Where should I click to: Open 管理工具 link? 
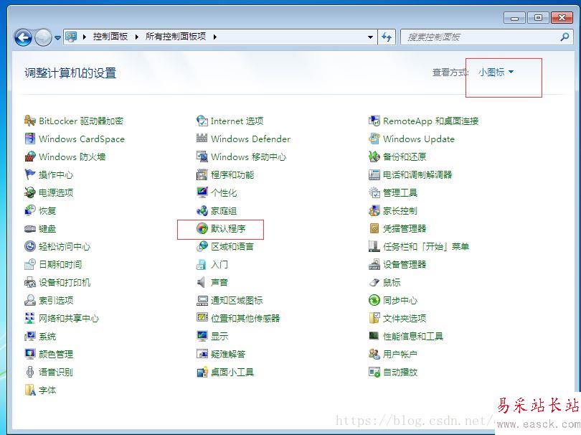point(400,193)
